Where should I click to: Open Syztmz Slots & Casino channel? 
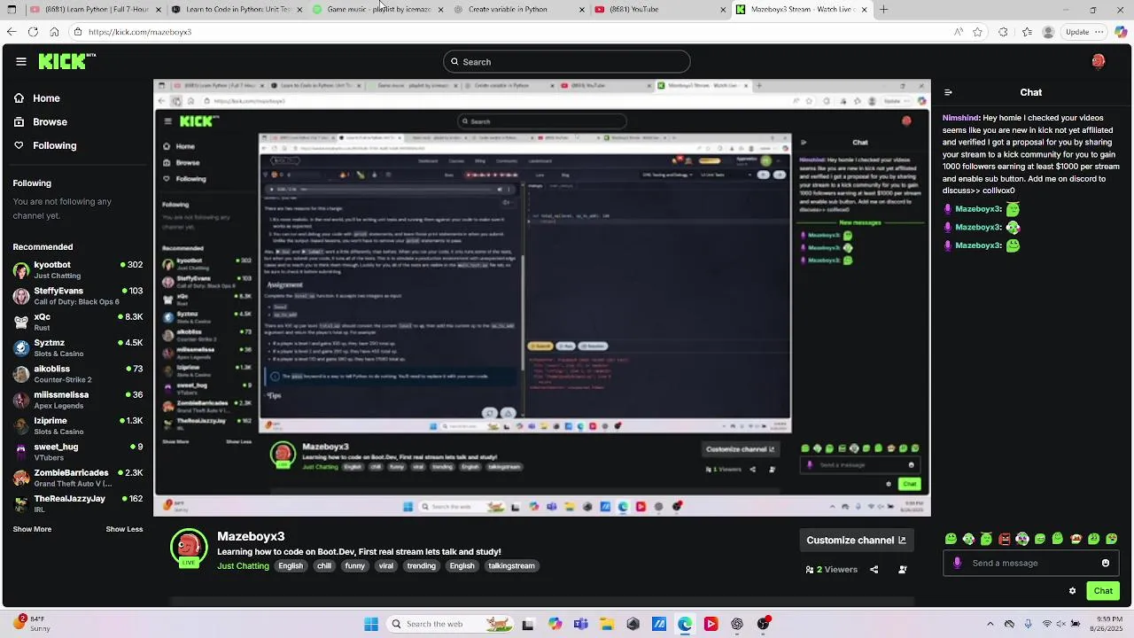click(78, 347)
